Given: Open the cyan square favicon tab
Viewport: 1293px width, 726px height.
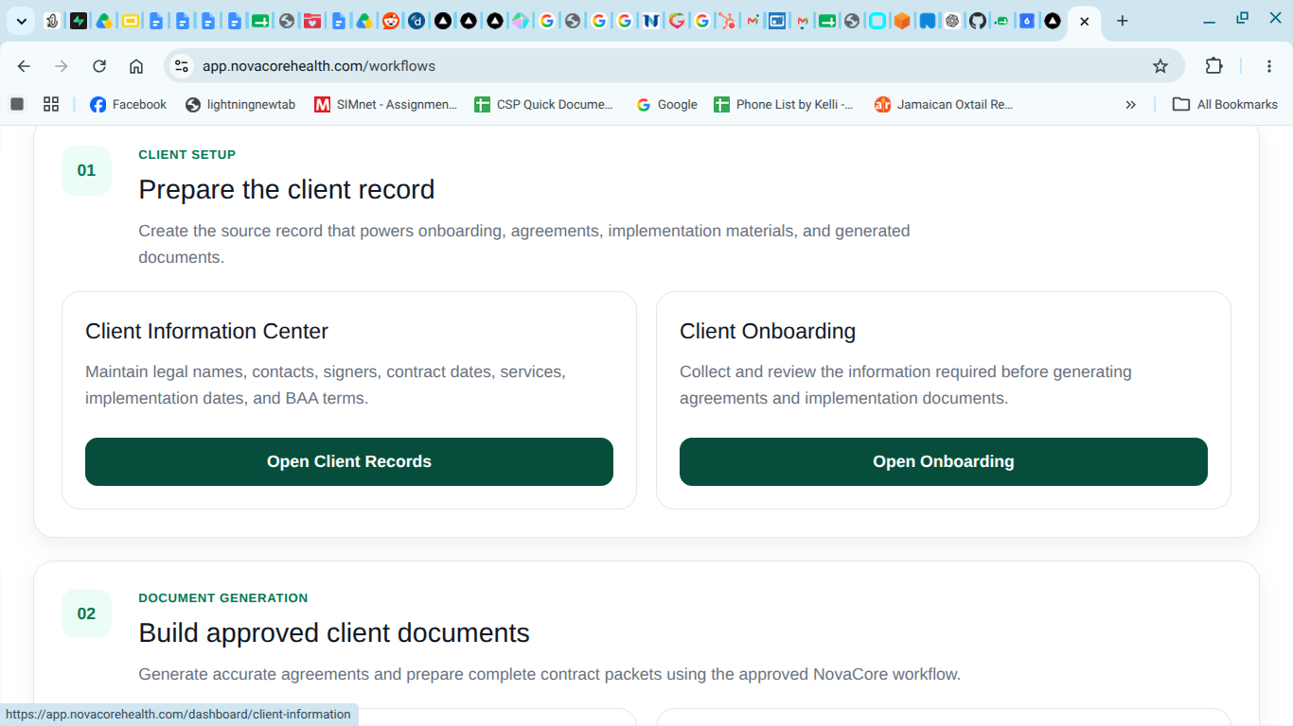Looking at the screenshot, I should [877, 21].
